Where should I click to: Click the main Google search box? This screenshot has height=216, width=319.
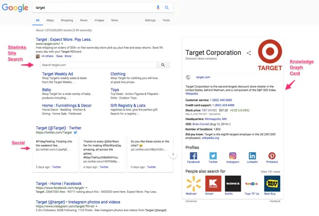tap(103, 8)
